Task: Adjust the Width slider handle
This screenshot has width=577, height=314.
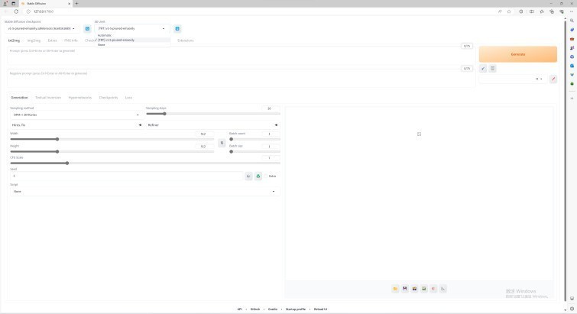Action: click(57, 139)
